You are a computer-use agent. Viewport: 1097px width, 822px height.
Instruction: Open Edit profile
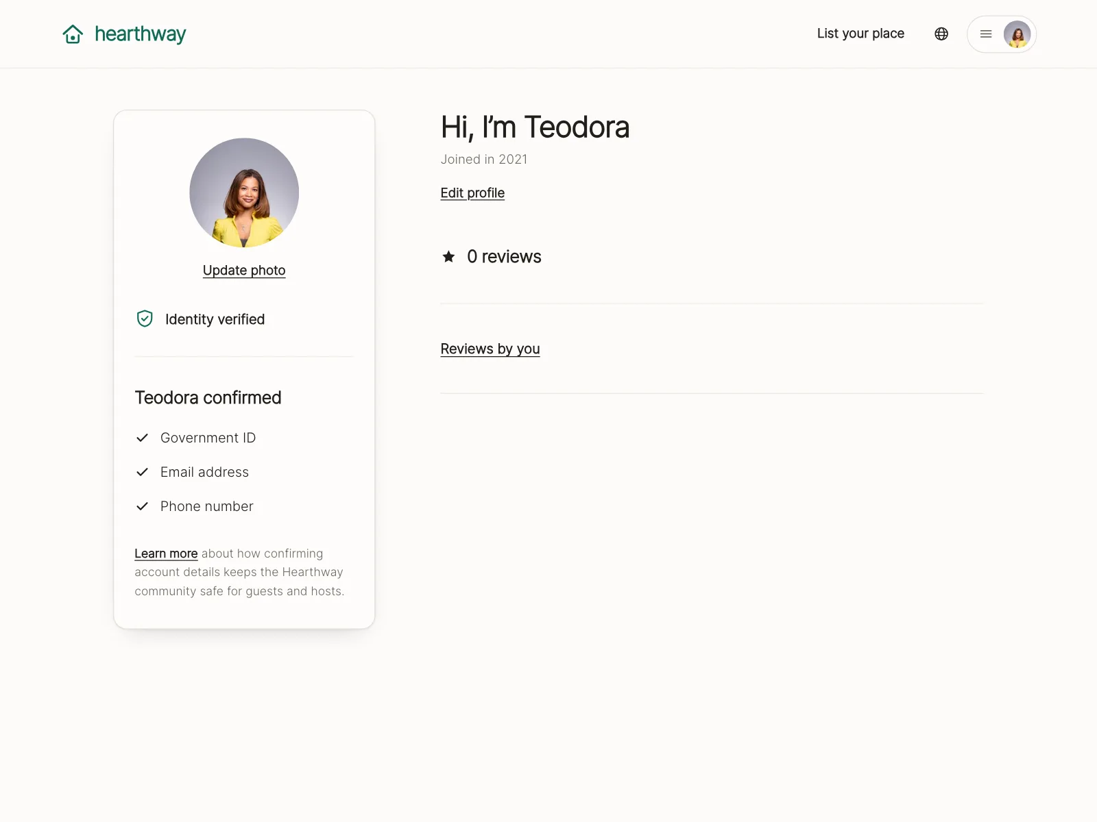(472, 193)
